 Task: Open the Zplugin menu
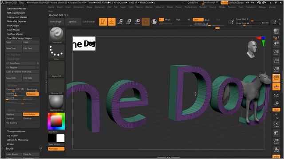click(262, 7)
